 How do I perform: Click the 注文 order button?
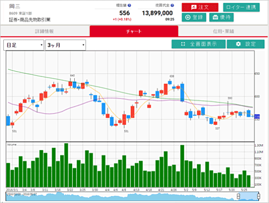coord(200,8)
